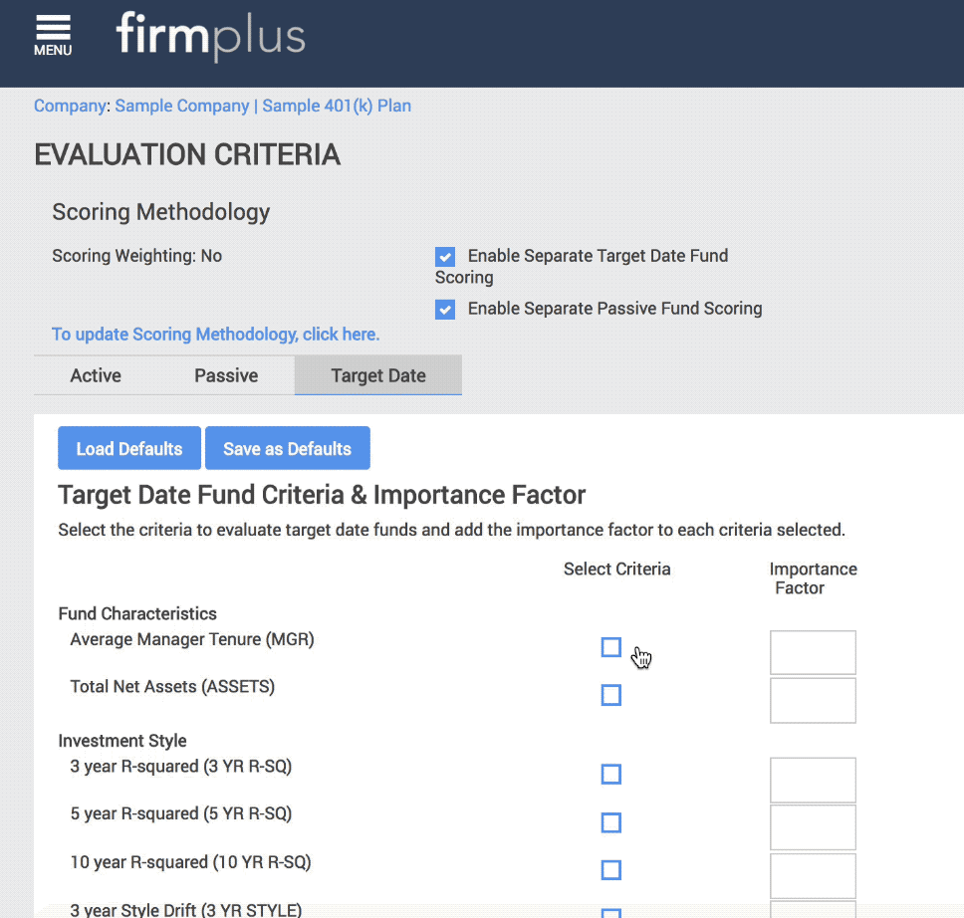964x918 pixels.
Task: Open the Sample 401(k) Plan link
Action: [337, 106]
